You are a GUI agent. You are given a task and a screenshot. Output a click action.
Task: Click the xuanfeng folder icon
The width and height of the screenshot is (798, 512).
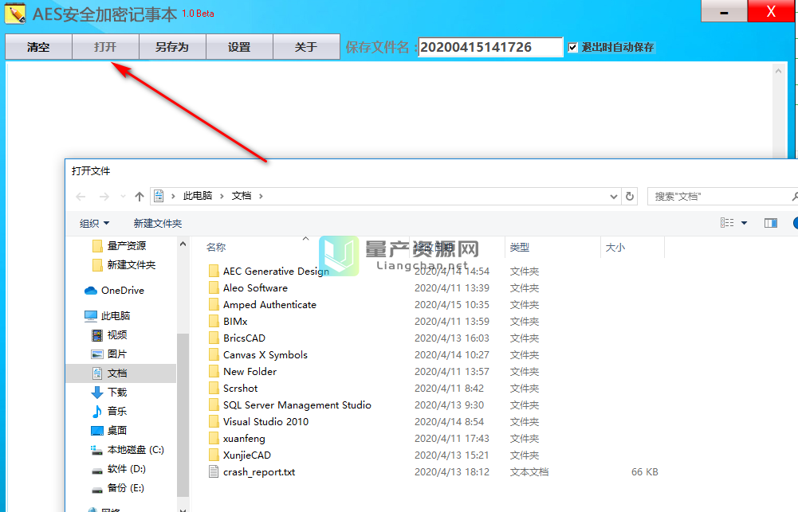coord(214,438)
